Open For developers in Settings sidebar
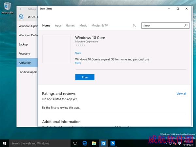The width and height of the screenshot is (196, 147). click(27, 72)
